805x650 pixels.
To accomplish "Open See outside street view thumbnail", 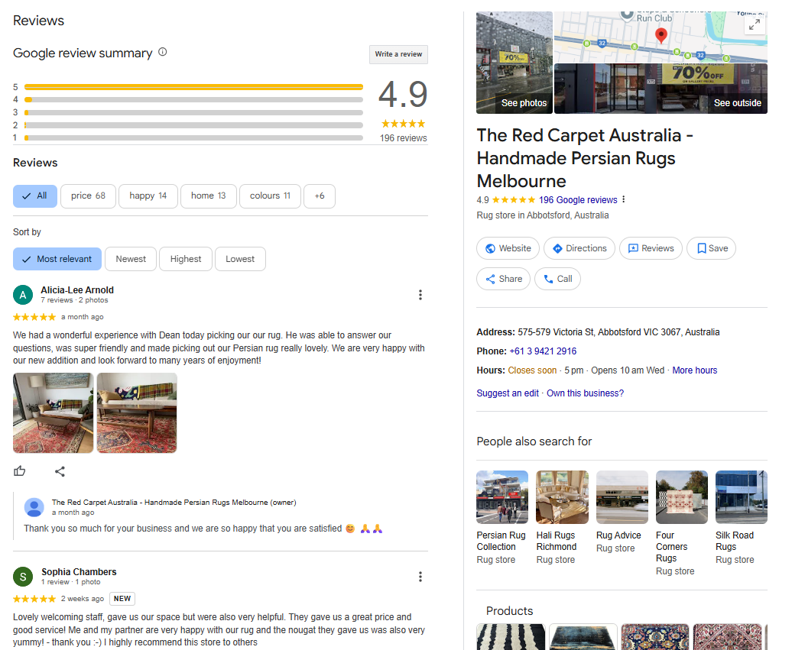I will (x=661, y=89).
